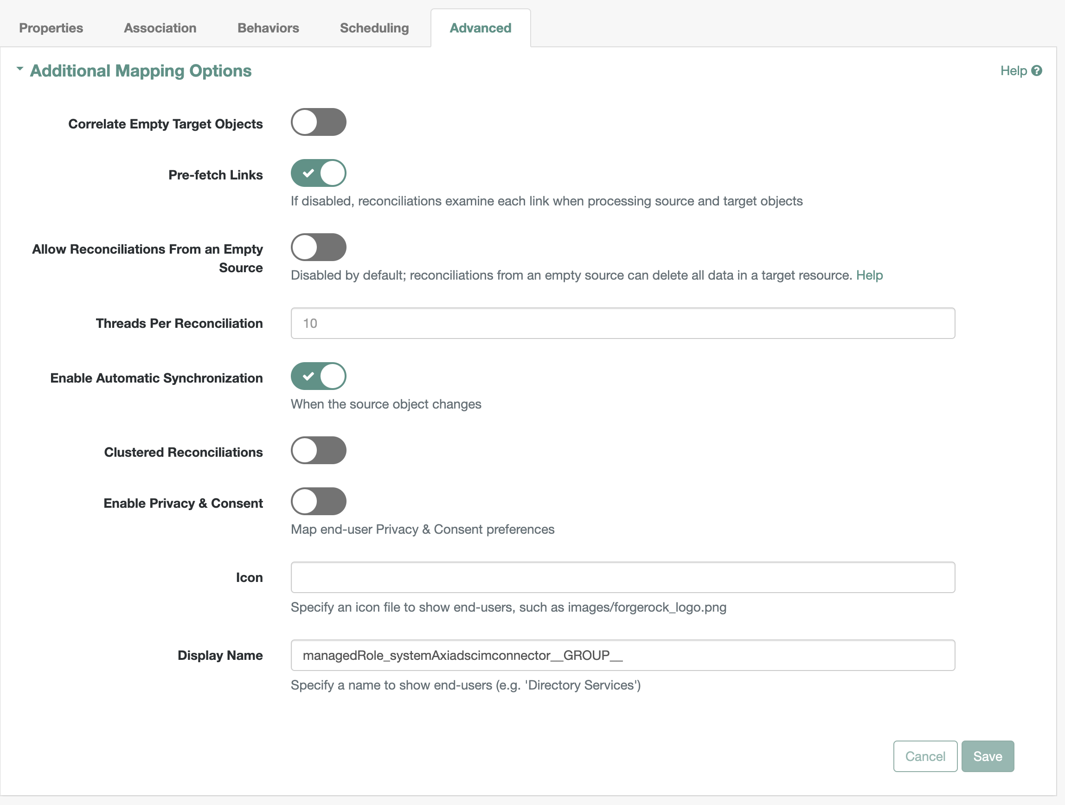The width and height of the screenshot is (1065, 805).
Task: Click the Help question mark icon
Action: pyautogui.click(x=1037, y=71)
